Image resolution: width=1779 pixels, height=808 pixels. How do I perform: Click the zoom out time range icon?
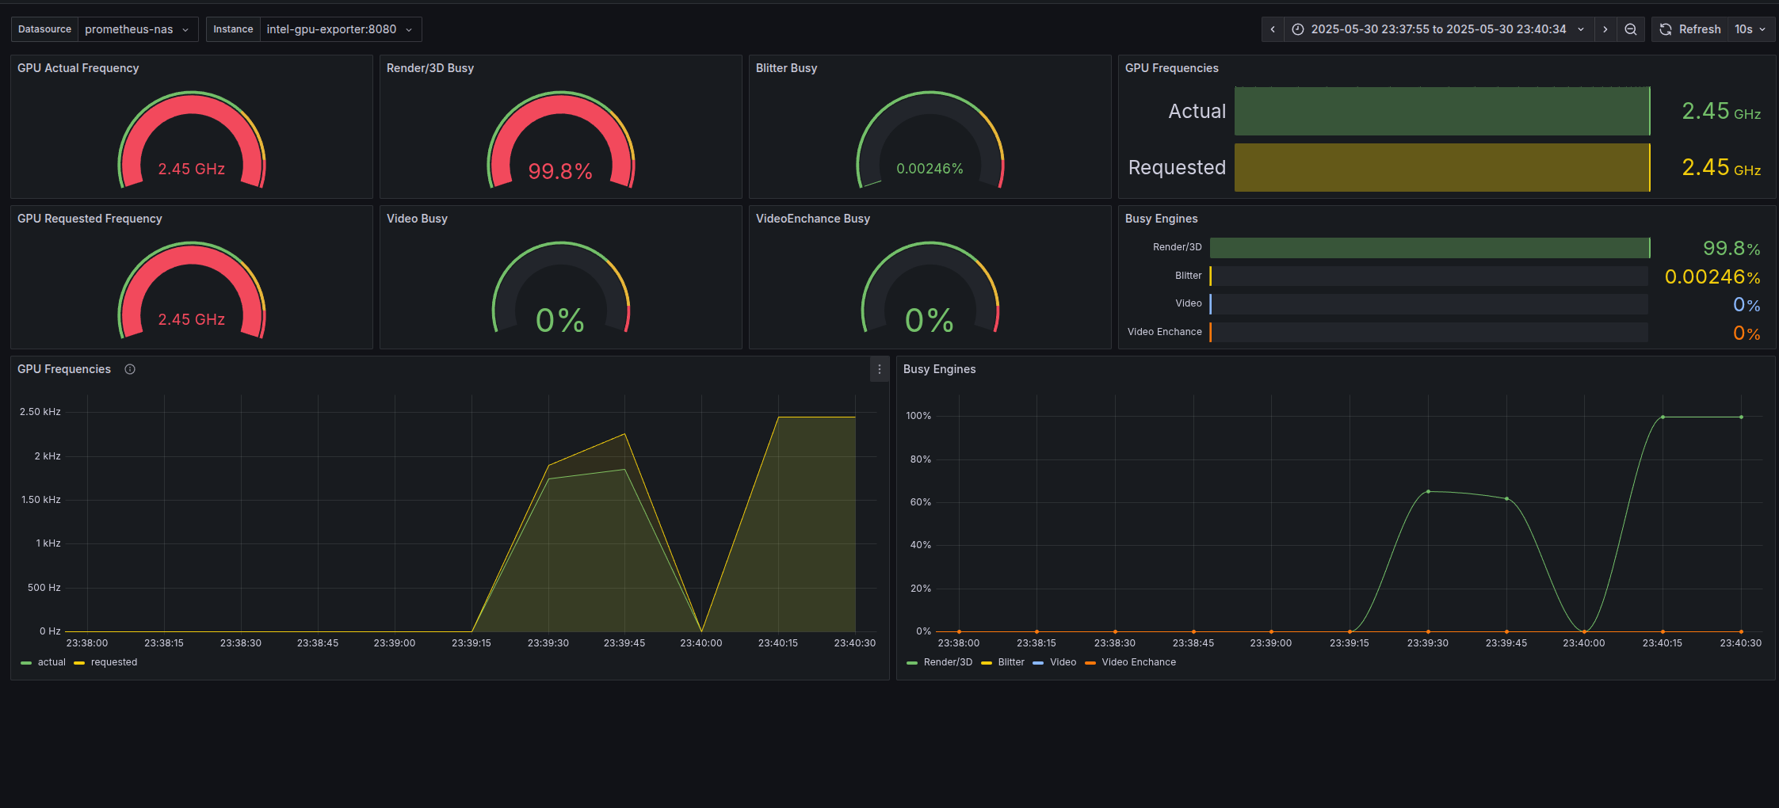coord(1631,29)
